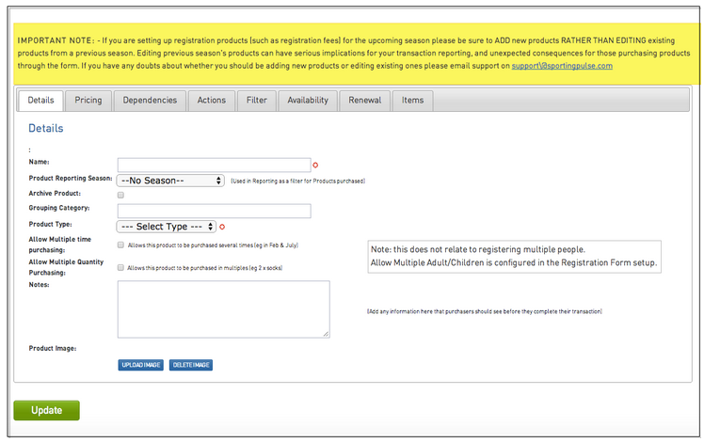Go to the Actions tab

(x=212, y=100)
